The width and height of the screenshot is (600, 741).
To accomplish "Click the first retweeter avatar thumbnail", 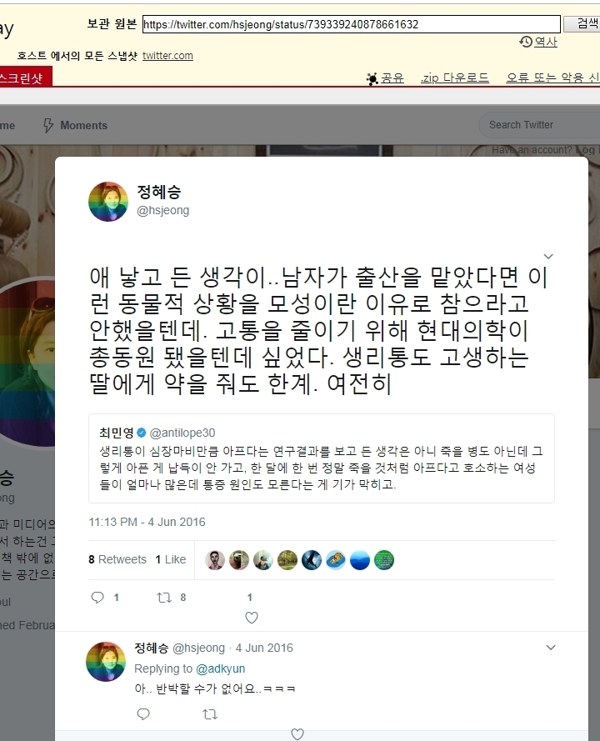I will tap(214, 560).
